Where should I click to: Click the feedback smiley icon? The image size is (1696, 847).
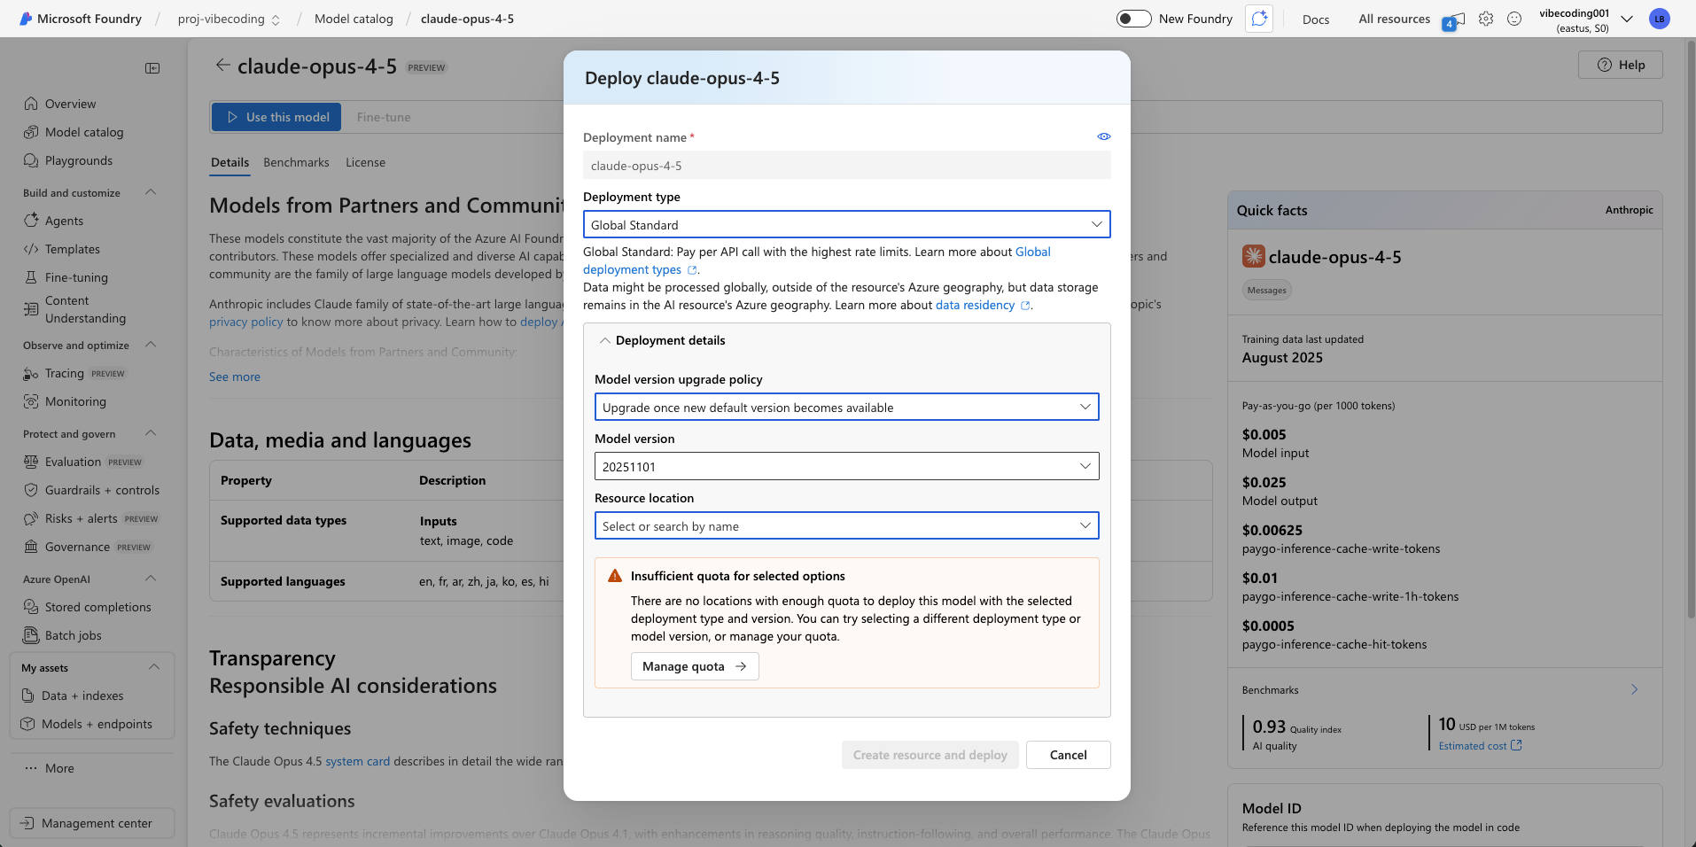(1514, 19)
